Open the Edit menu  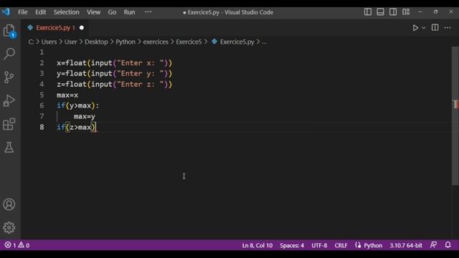[x=41, y=12]
